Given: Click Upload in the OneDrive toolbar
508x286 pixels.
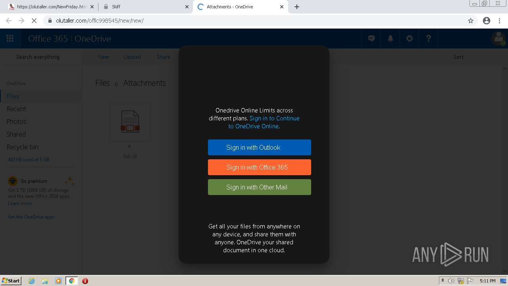Looking at the screenshot, I should click(x=132, y=57).
